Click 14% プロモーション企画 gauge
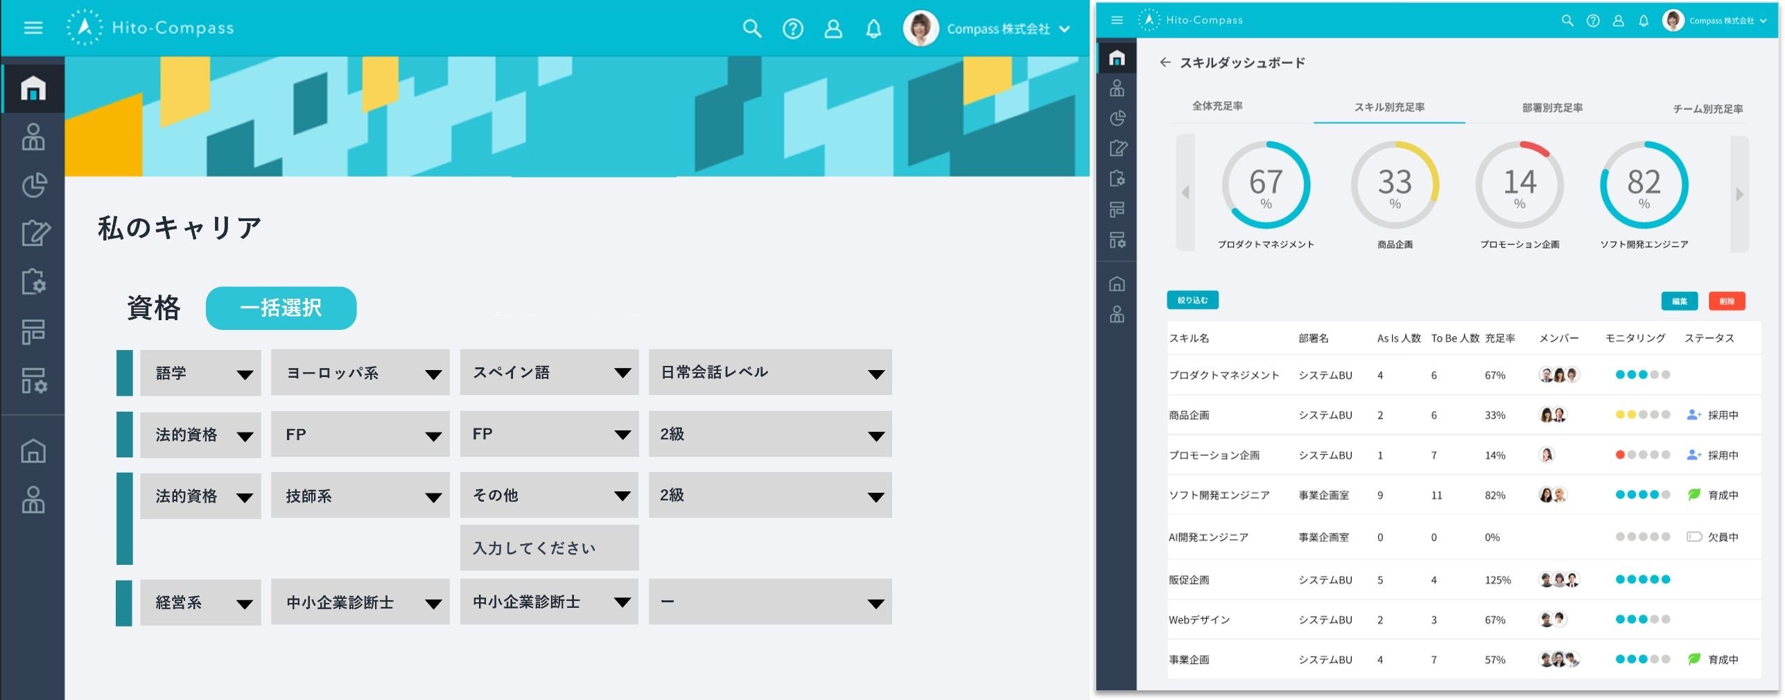This screenshot has height=700, width=1785. coord(1520,185)
